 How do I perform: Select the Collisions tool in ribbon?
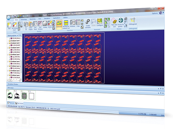coord(59,25)
